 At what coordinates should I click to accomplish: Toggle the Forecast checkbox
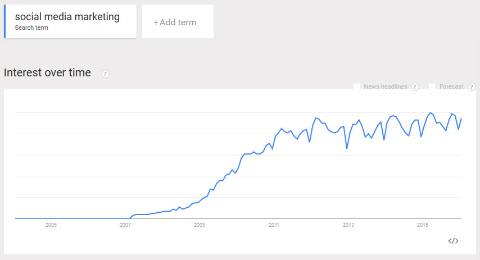coord(432,86)
